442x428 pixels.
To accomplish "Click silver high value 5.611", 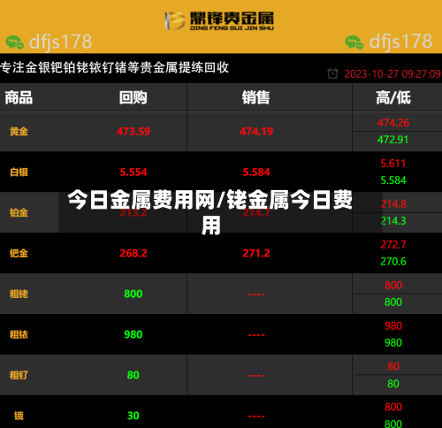I will (x=393, y=164).
